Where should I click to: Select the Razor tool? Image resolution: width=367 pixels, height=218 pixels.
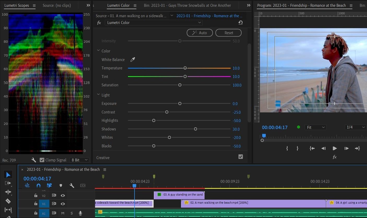(8, 201)
